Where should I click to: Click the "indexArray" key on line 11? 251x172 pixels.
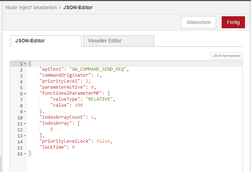56,123
